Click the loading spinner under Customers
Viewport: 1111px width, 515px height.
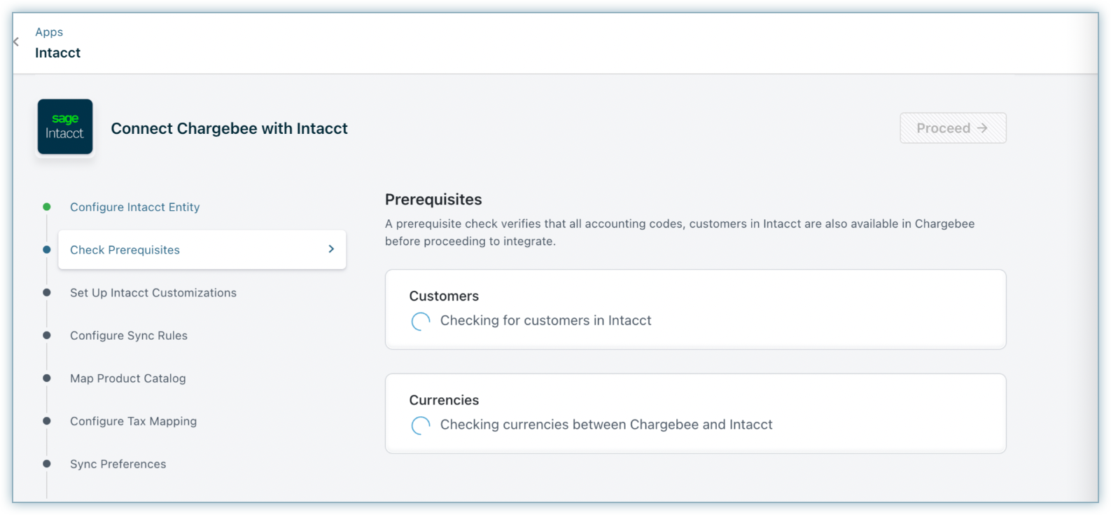[x=421, y=321]
